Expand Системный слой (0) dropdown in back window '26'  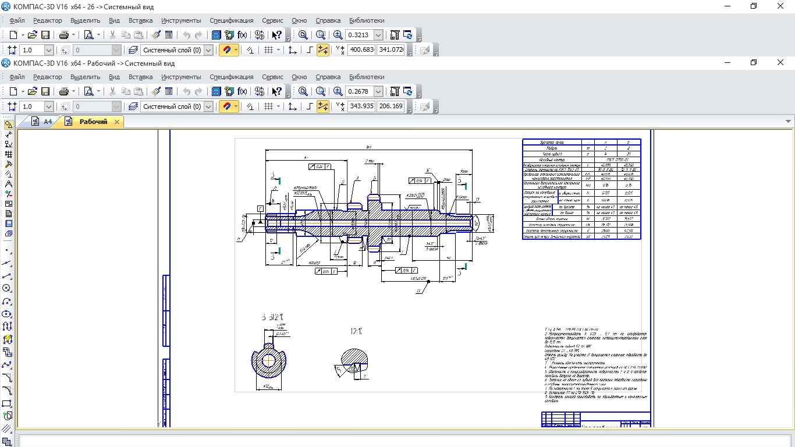pos(208,50)
